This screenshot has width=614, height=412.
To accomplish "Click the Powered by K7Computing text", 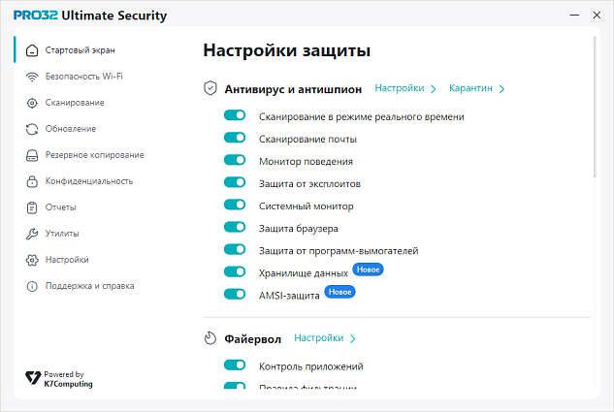I will (68, 379).
